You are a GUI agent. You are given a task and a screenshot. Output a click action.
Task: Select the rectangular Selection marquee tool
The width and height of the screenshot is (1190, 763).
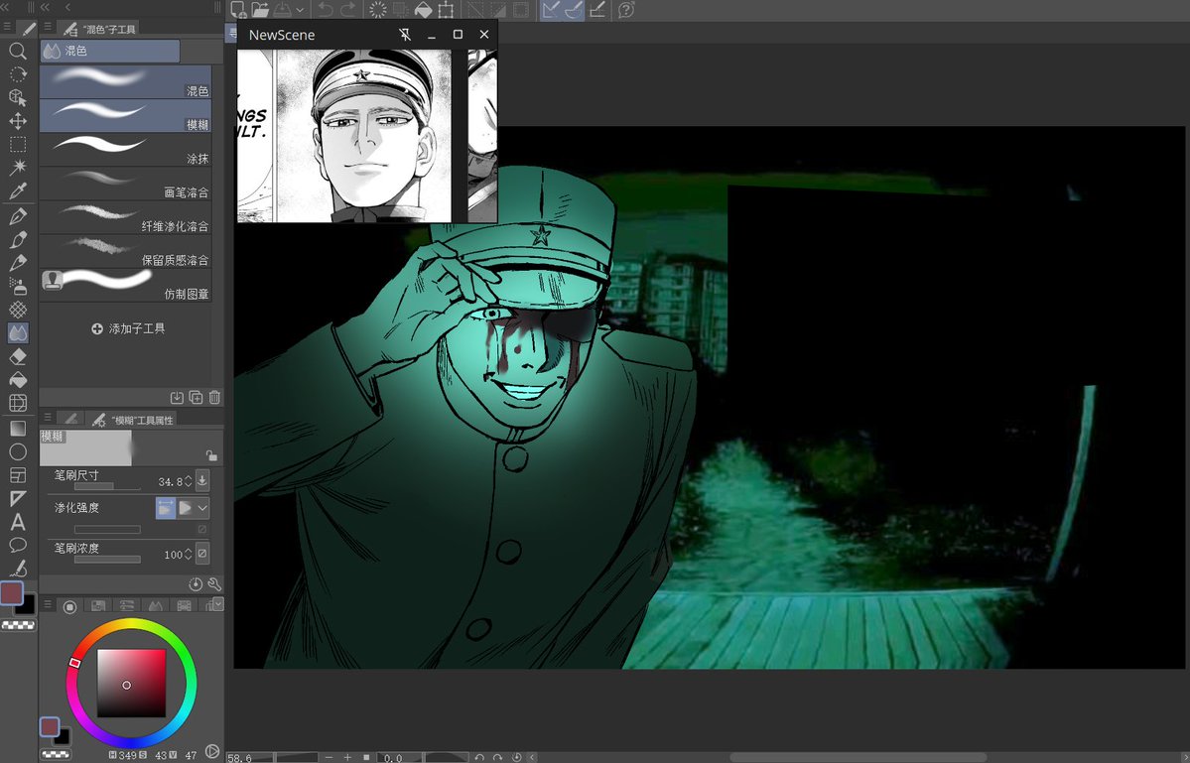18,145
